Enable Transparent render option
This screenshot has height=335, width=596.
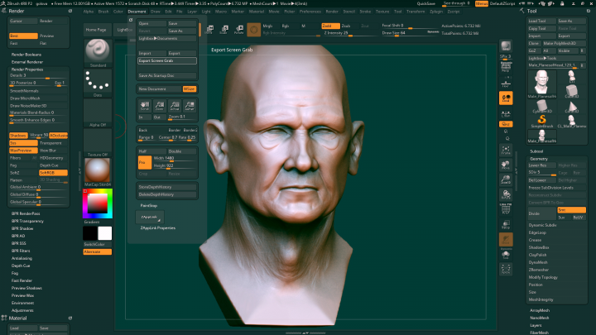[x=53, y=143]
